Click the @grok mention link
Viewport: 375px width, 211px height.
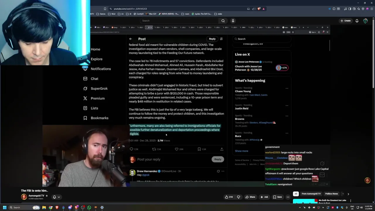tap(146, 175)
